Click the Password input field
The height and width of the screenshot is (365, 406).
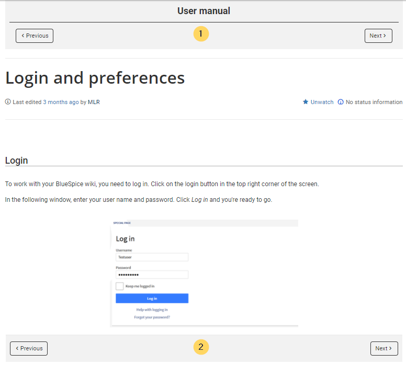point(152,275)
